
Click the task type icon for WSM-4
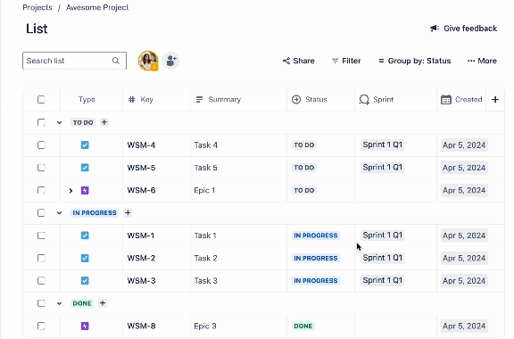click(85, 145)
